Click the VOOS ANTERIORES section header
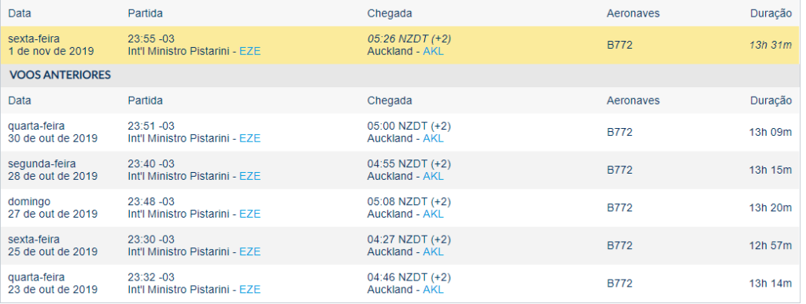The image size is (806, 304). click(x=60, y=75)
